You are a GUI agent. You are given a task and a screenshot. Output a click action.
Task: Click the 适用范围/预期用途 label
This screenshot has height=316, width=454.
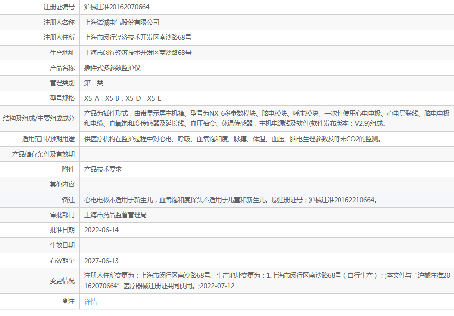tap(49, 139)
